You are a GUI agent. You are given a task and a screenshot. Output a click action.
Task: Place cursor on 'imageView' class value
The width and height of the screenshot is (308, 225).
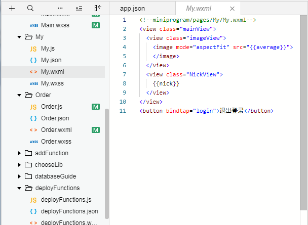coord(204,38)
